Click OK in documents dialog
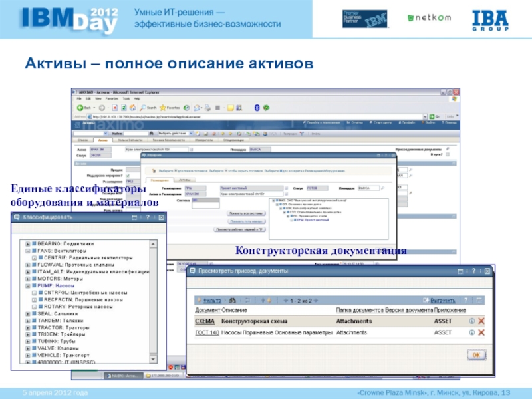The image size is (532, 399). 476,355
